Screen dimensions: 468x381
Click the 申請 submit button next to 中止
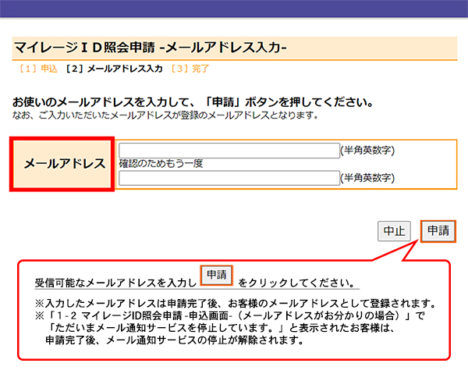click(x=438, y=231)
